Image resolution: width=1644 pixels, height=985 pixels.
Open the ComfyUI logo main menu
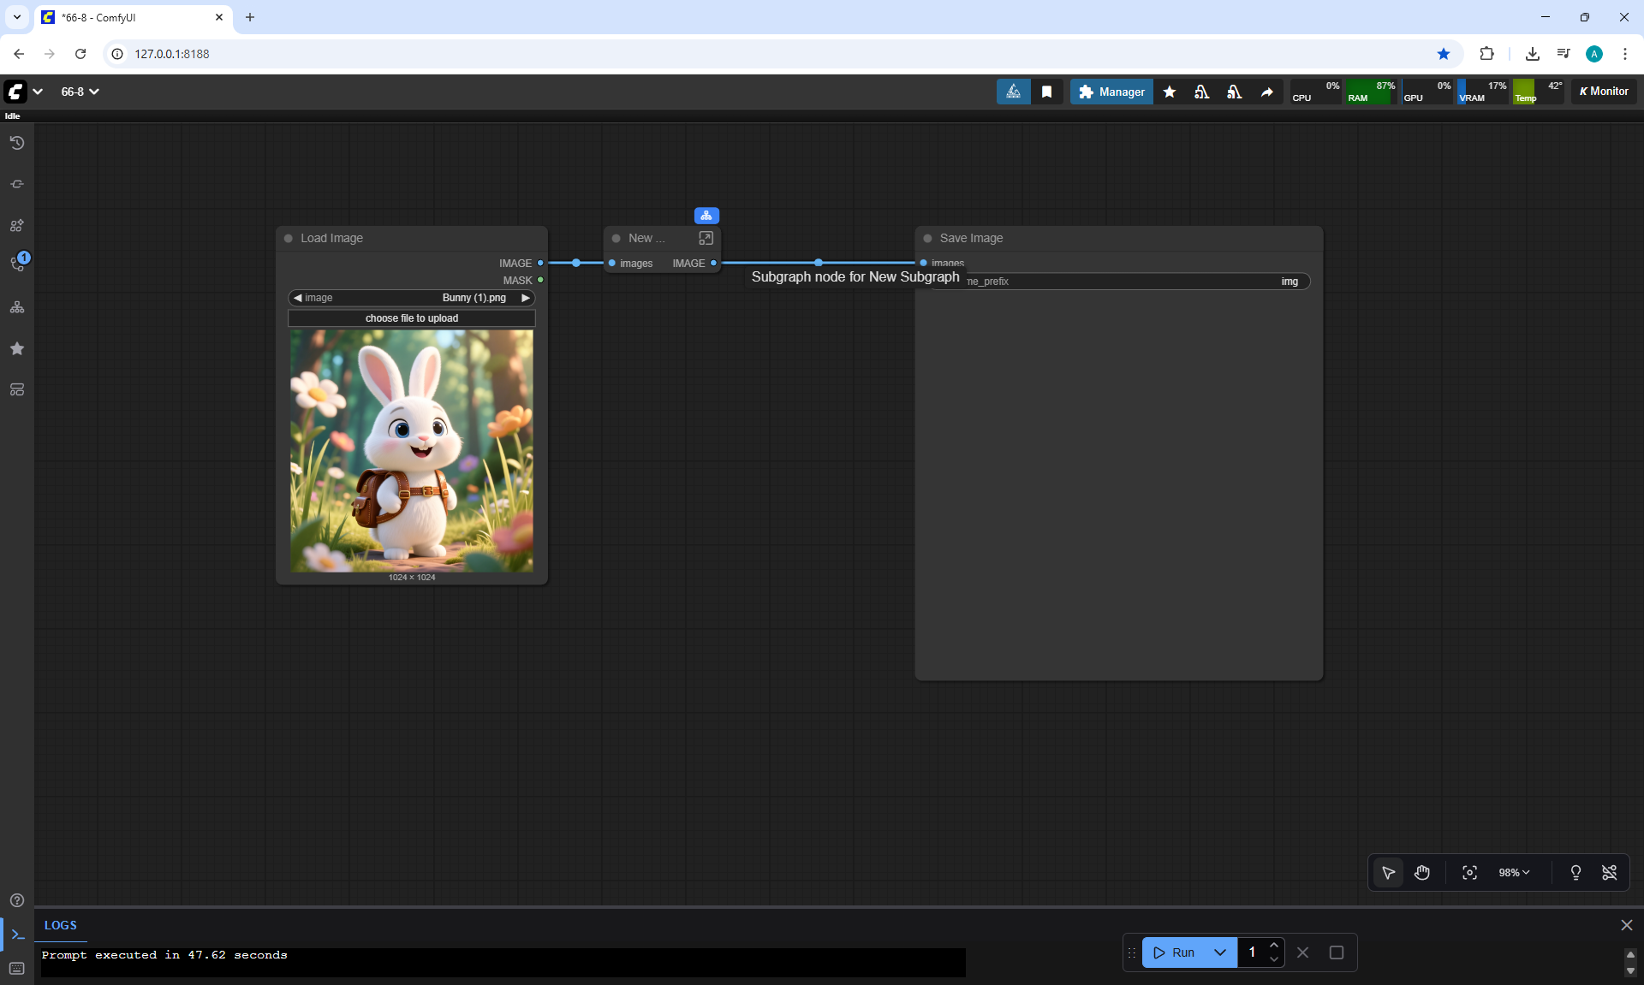coord(15,92)
